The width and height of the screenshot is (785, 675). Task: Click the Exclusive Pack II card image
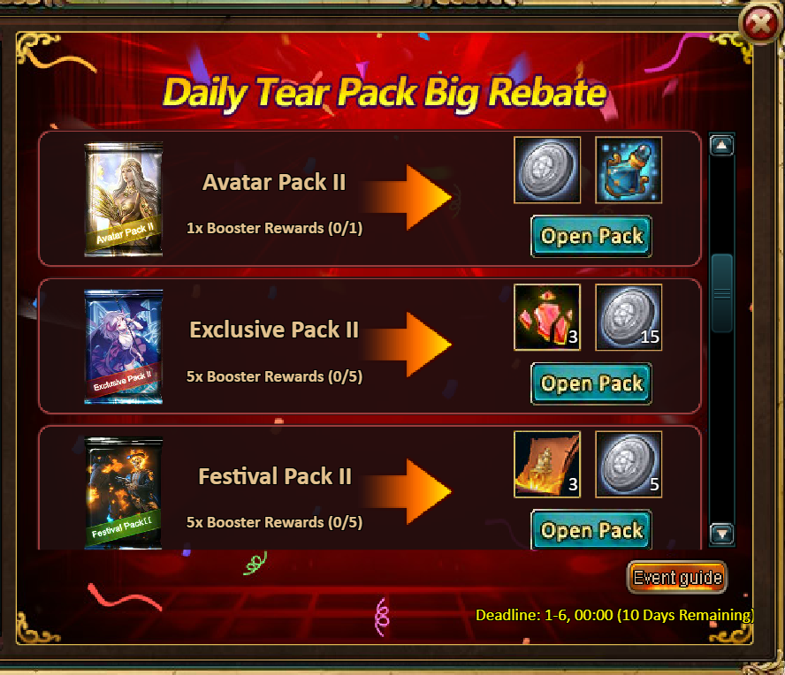[x=124, y=346]
